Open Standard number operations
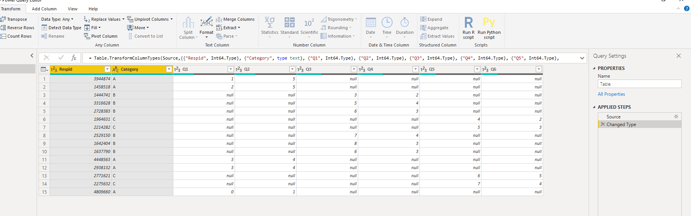691x216 pixels. coord(289,27)
